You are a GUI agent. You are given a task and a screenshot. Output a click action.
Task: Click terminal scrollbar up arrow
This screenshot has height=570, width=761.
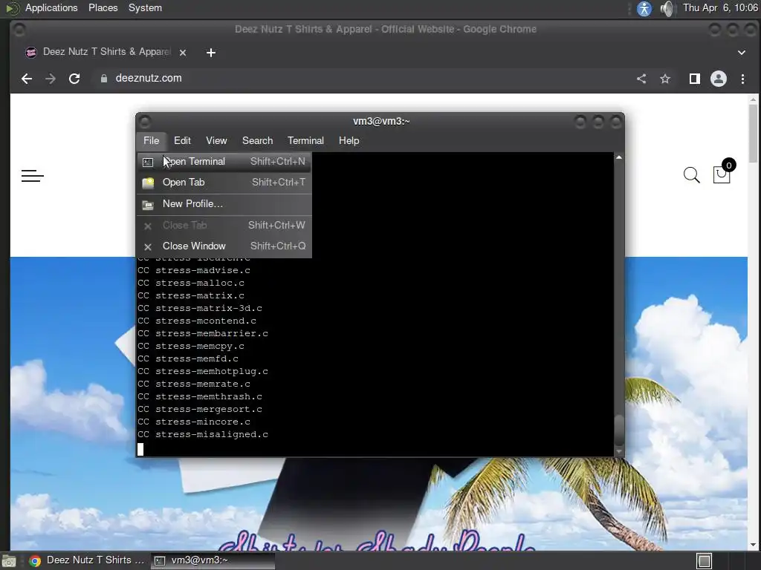click(x=619, y=157)
